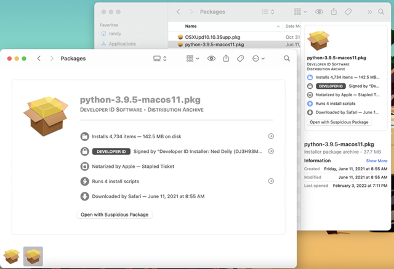Expand arrow for Installs 4,734 items row

271,136
